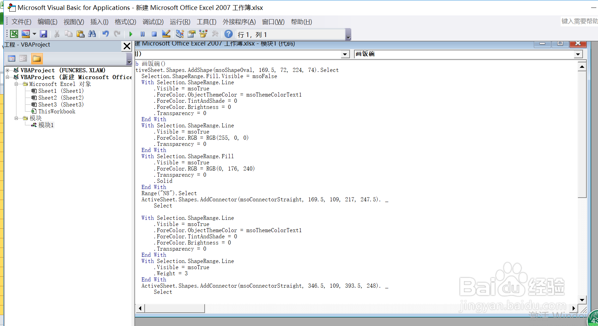Click the help search box at top right

point(579,21)
